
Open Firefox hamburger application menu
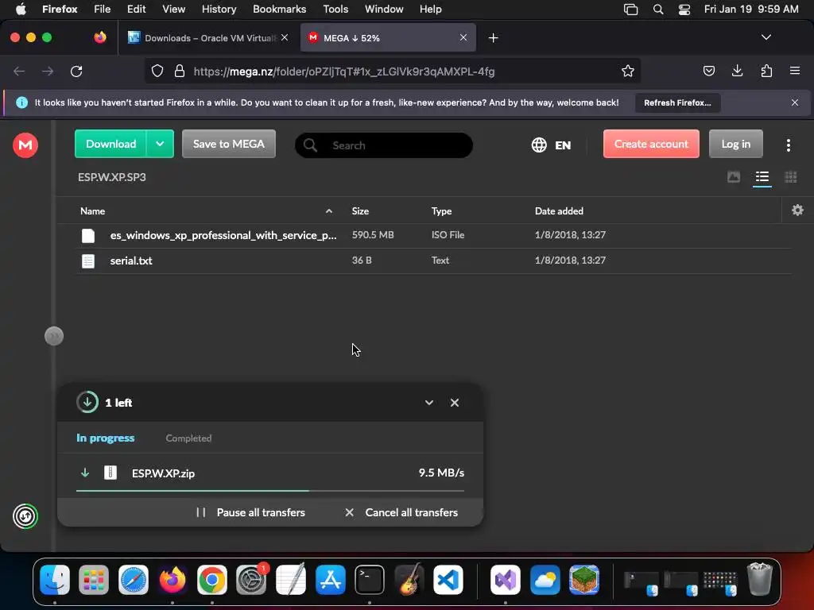click(x=795, y=71)
